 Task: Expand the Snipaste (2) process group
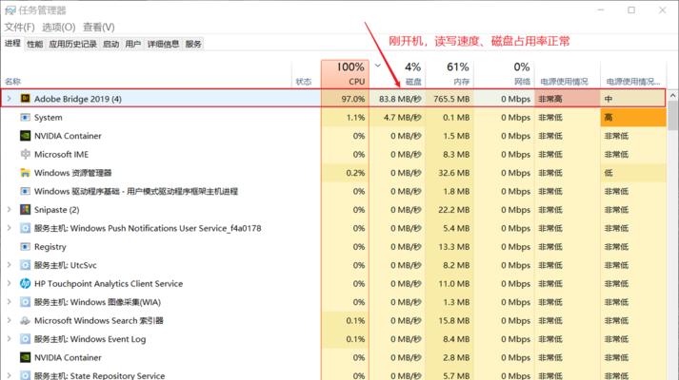[x=10, y=210]
